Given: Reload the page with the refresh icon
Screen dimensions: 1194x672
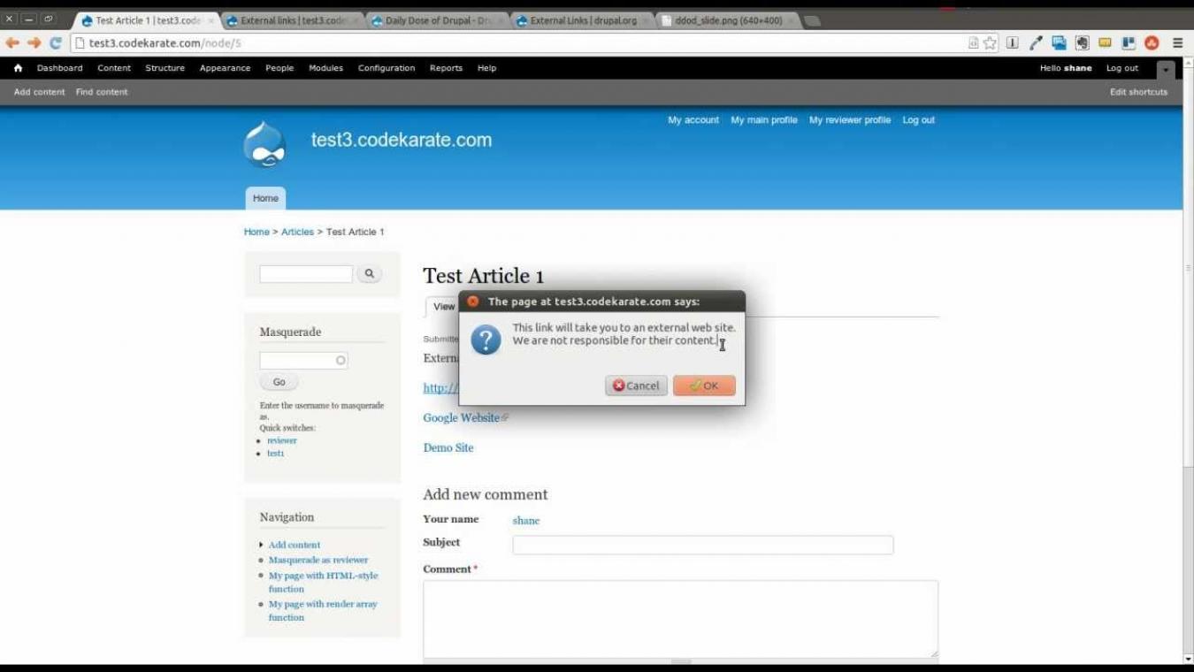Looking at the screenshot, I should tap(56, 42).
